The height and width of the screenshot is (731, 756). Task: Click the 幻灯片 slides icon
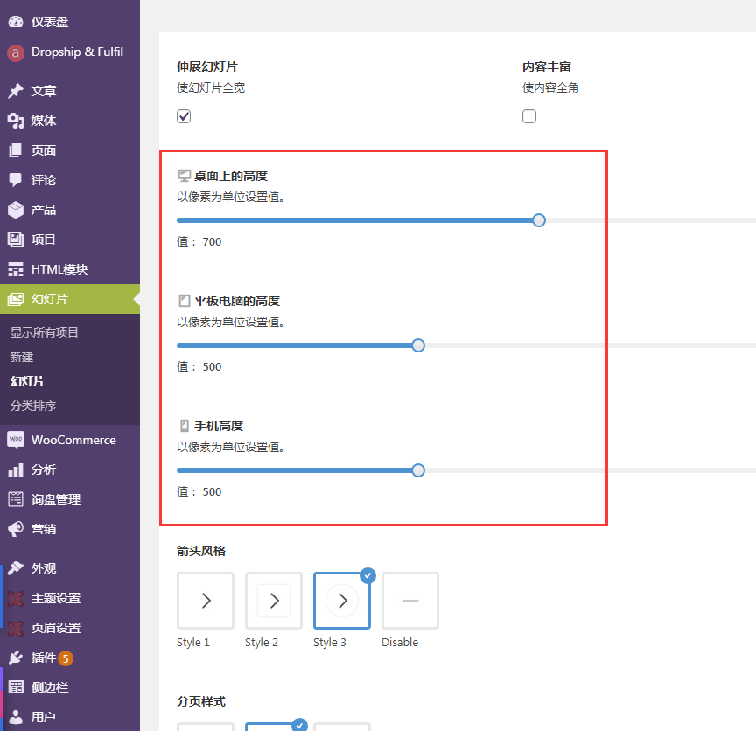(x=16, y=299)
